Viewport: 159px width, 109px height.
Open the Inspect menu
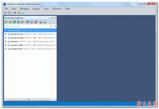click(x=36, y=9)
